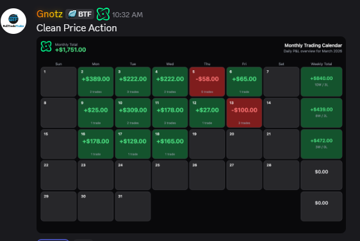Screen dimensions: 360x241
Task: Select the empty March 20 day cell
Action: (x=244, y=144)
